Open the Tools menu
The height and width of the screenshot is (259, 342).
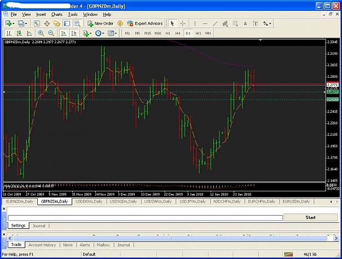pyautogui.click(x=73, y=14)
